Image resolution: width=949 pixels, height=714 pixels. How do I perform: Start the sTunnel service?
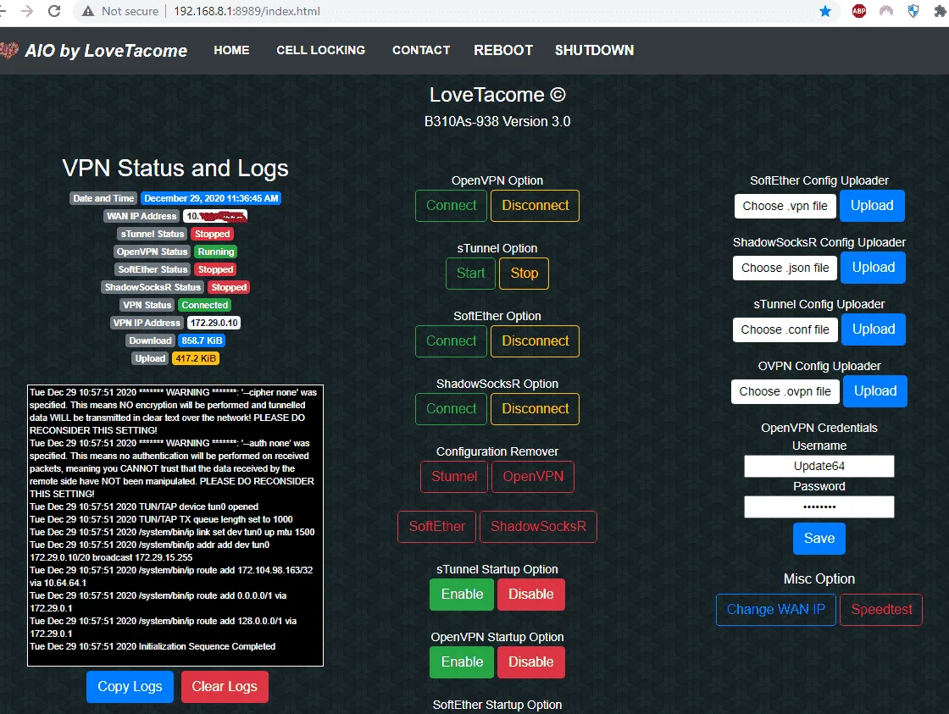[471, 274]
